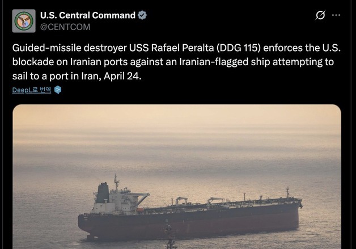
Task: Click the DeepL logo icon
Action: 58,90
